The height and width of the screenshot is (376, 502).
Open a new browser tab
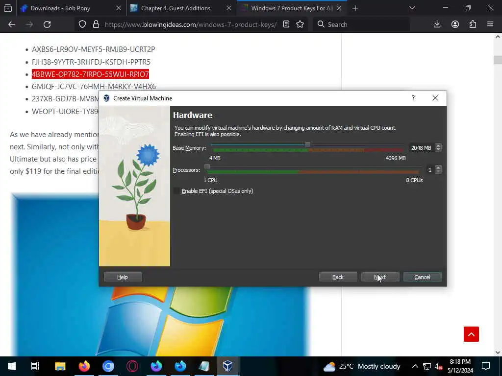[x=355, y=8]
